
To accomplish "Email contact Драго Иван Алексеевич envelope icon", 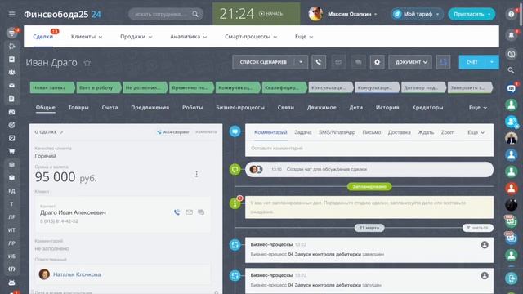I will 189,212.
